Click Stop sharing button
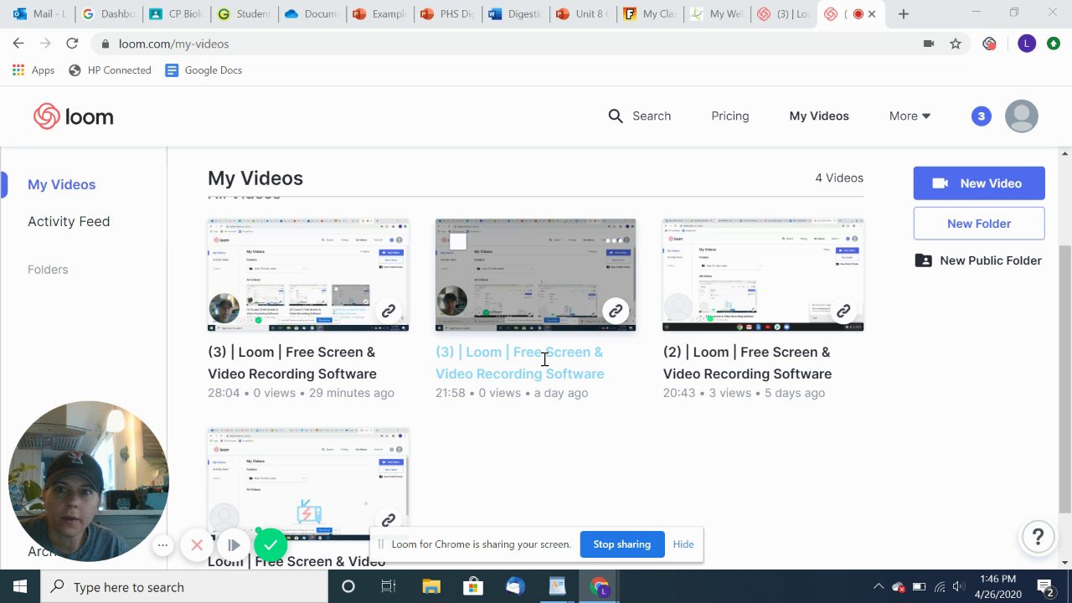This screenshot has width=1072, height=603. [x=622, y=544]
